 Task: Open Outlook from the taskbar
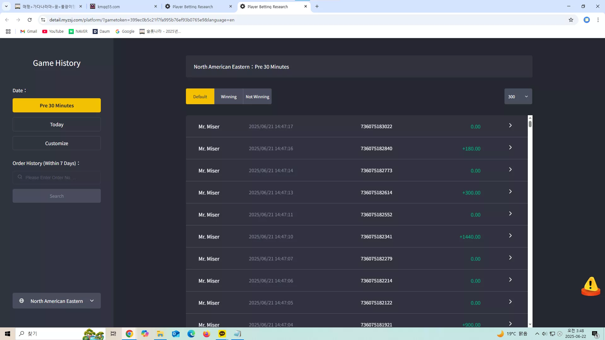click(x=176, y=334)
